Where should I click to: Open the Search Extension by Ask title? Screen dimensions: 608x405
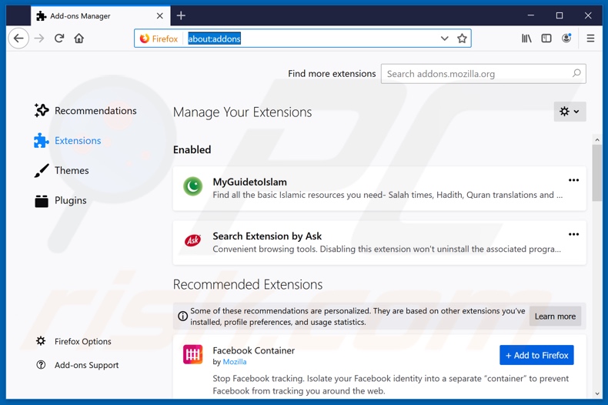[267, 236]
